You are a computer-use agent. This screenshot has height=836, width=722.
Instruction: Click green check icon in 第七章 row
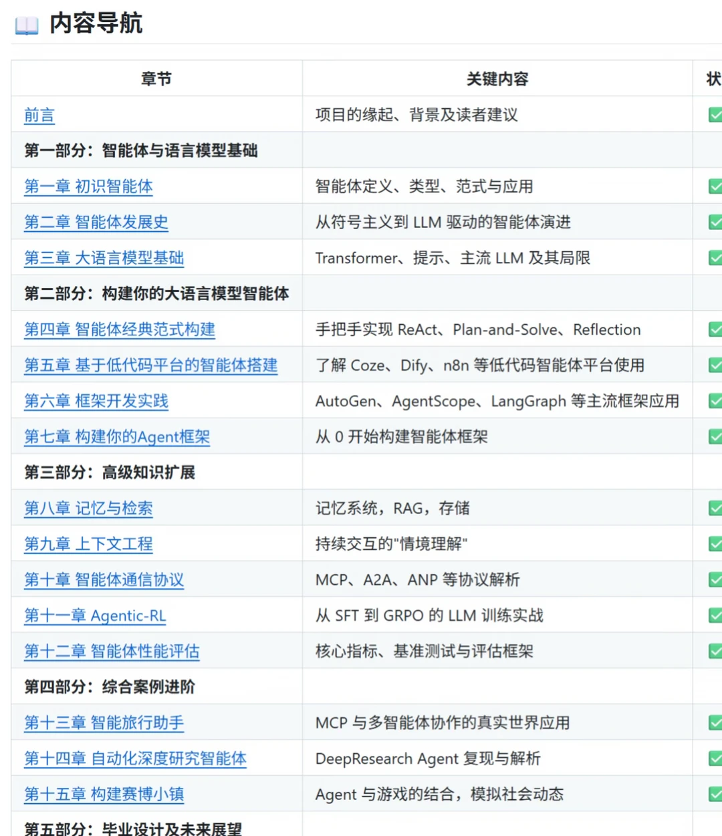(x=715, y=436)
